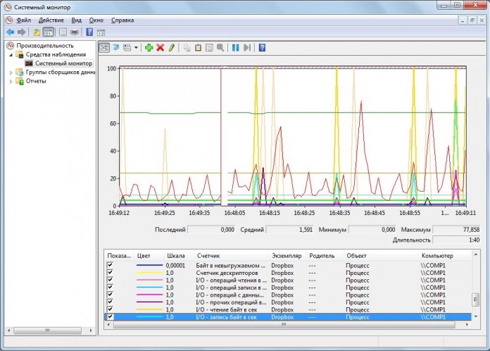Open the 'Действие' menu

click(x=51, y=20)
